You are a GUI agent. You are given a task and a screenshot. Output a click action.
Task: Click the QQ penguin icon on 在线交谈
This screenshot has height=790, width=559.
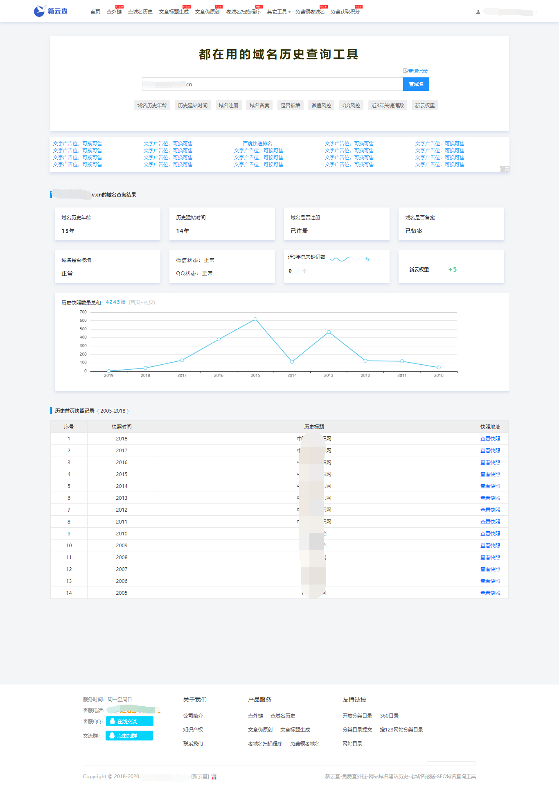(x=113, y=721)
